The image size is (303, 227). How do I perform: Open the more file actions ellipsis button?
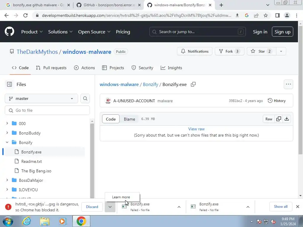pos(288,84)
